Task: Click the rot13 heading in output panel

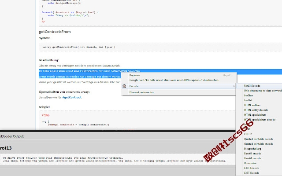Action: coord(6,148)
